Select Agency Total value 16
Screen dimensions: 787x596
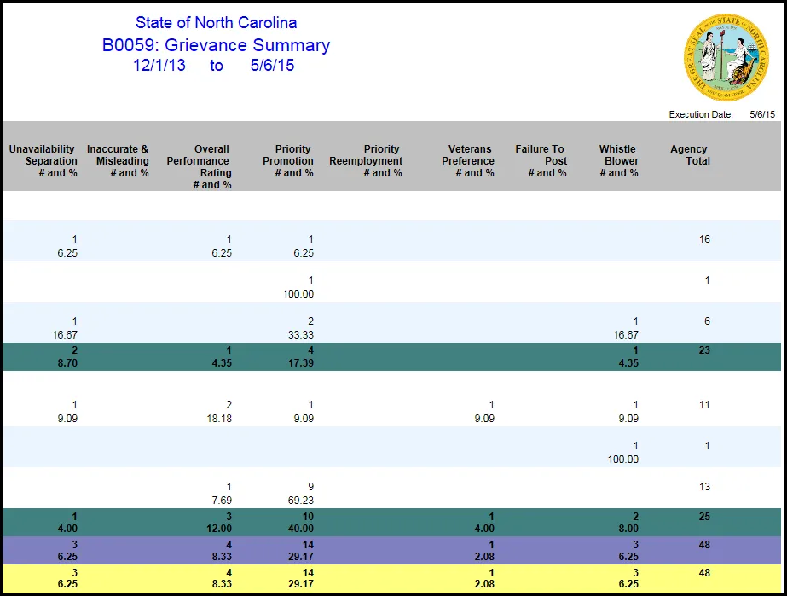pyautogui.click(x=704, y=240)
